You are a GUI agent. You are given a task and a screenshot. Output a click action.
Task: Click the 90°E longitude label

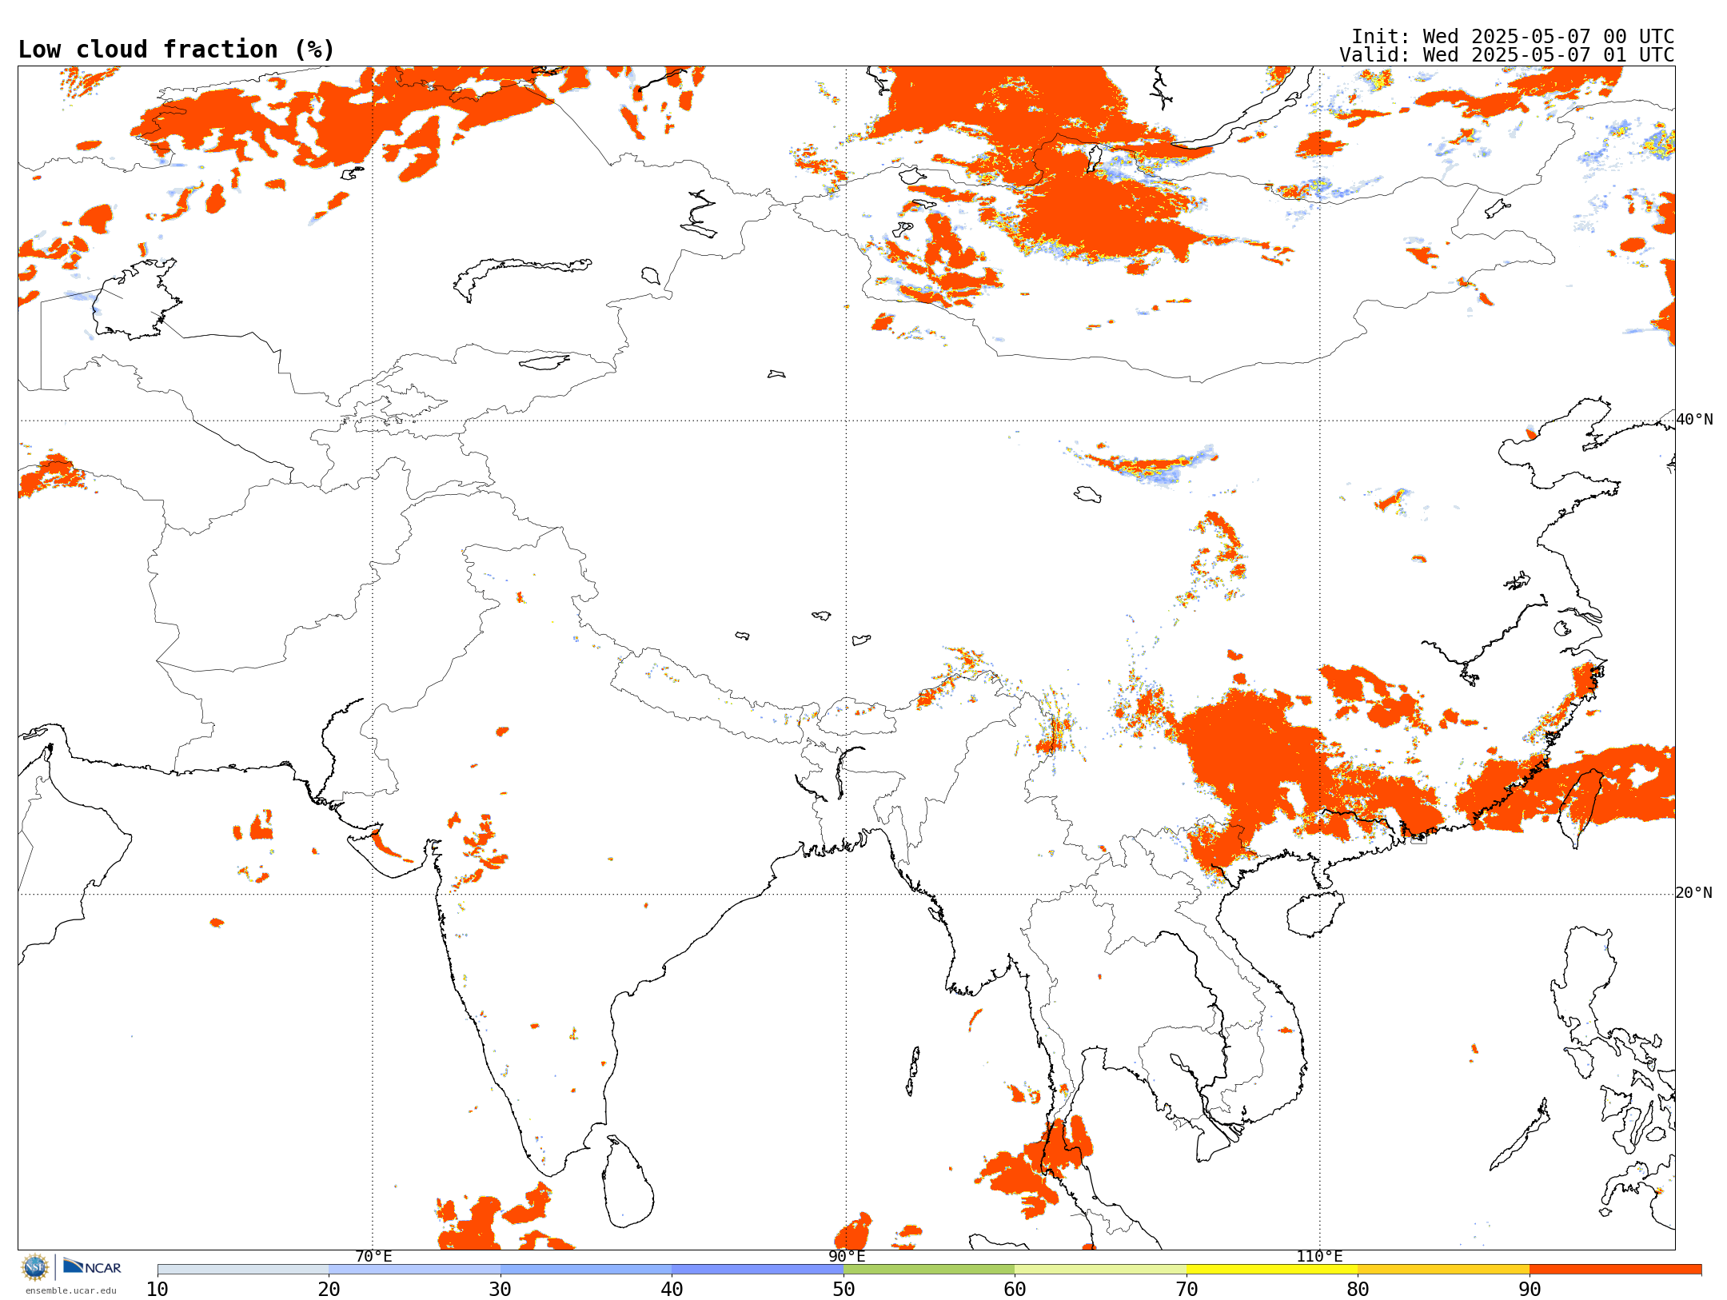[847, 1257]
